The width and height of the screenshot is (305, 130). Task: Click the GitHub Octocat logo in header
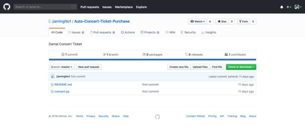click(x=7, y=7)
